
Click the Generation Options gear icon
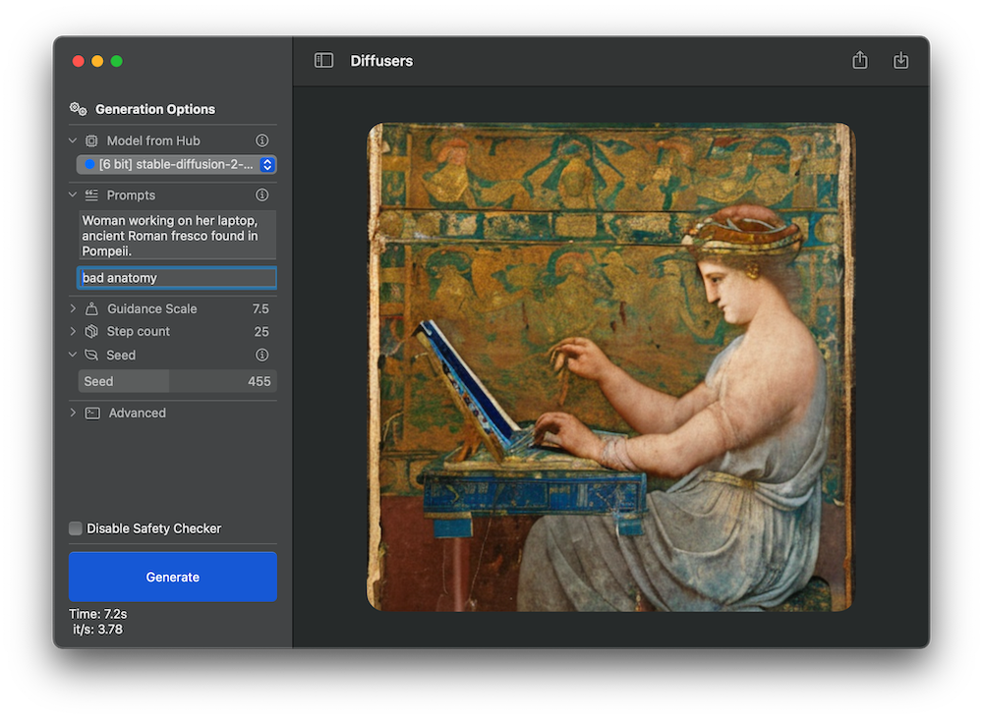77,109
